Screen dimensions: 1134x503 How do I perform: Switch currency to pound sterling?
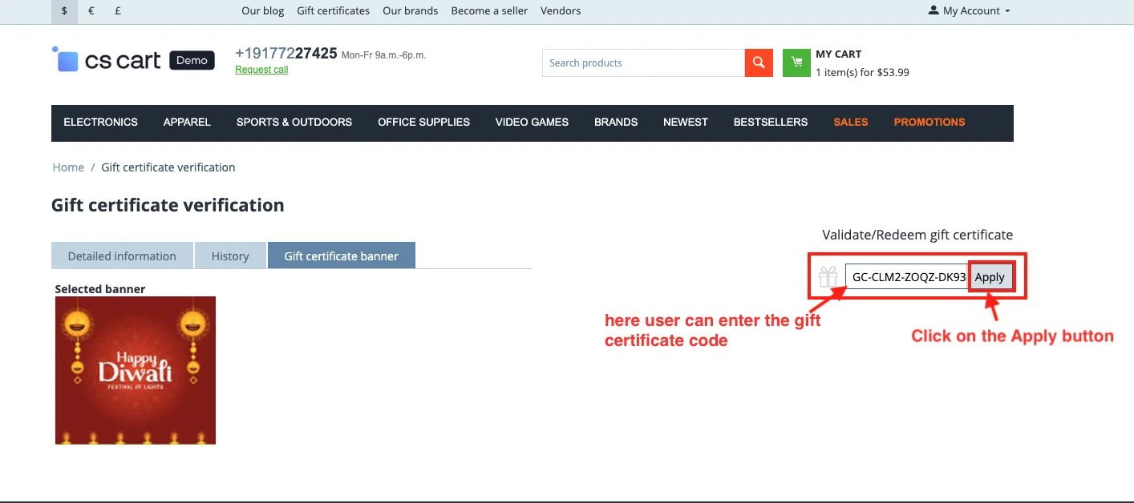tap(118, 11)
